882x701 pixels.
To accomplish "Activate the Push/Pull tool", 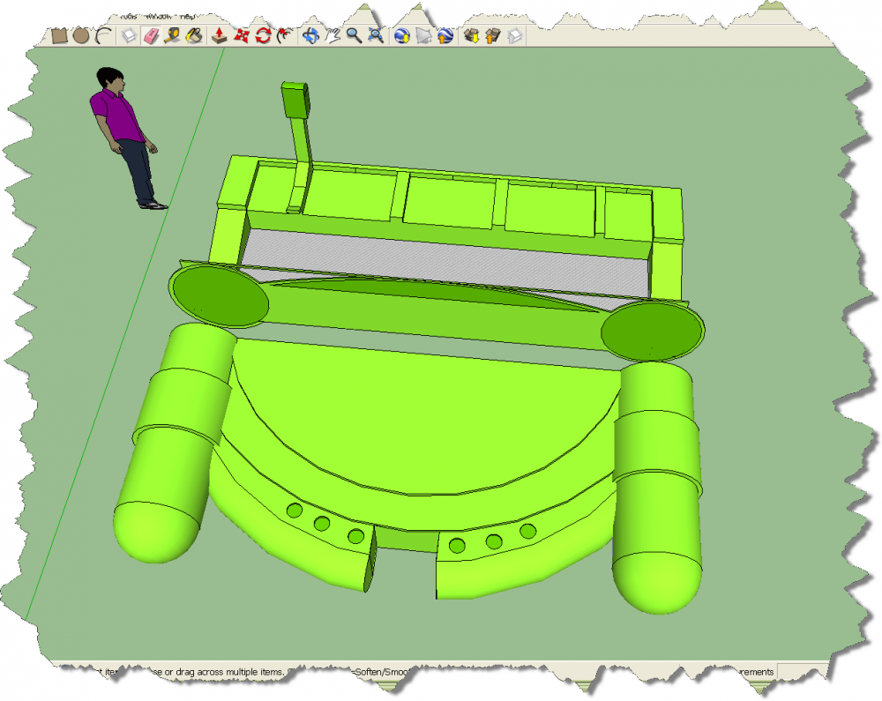I will click(x=220, y=36).
